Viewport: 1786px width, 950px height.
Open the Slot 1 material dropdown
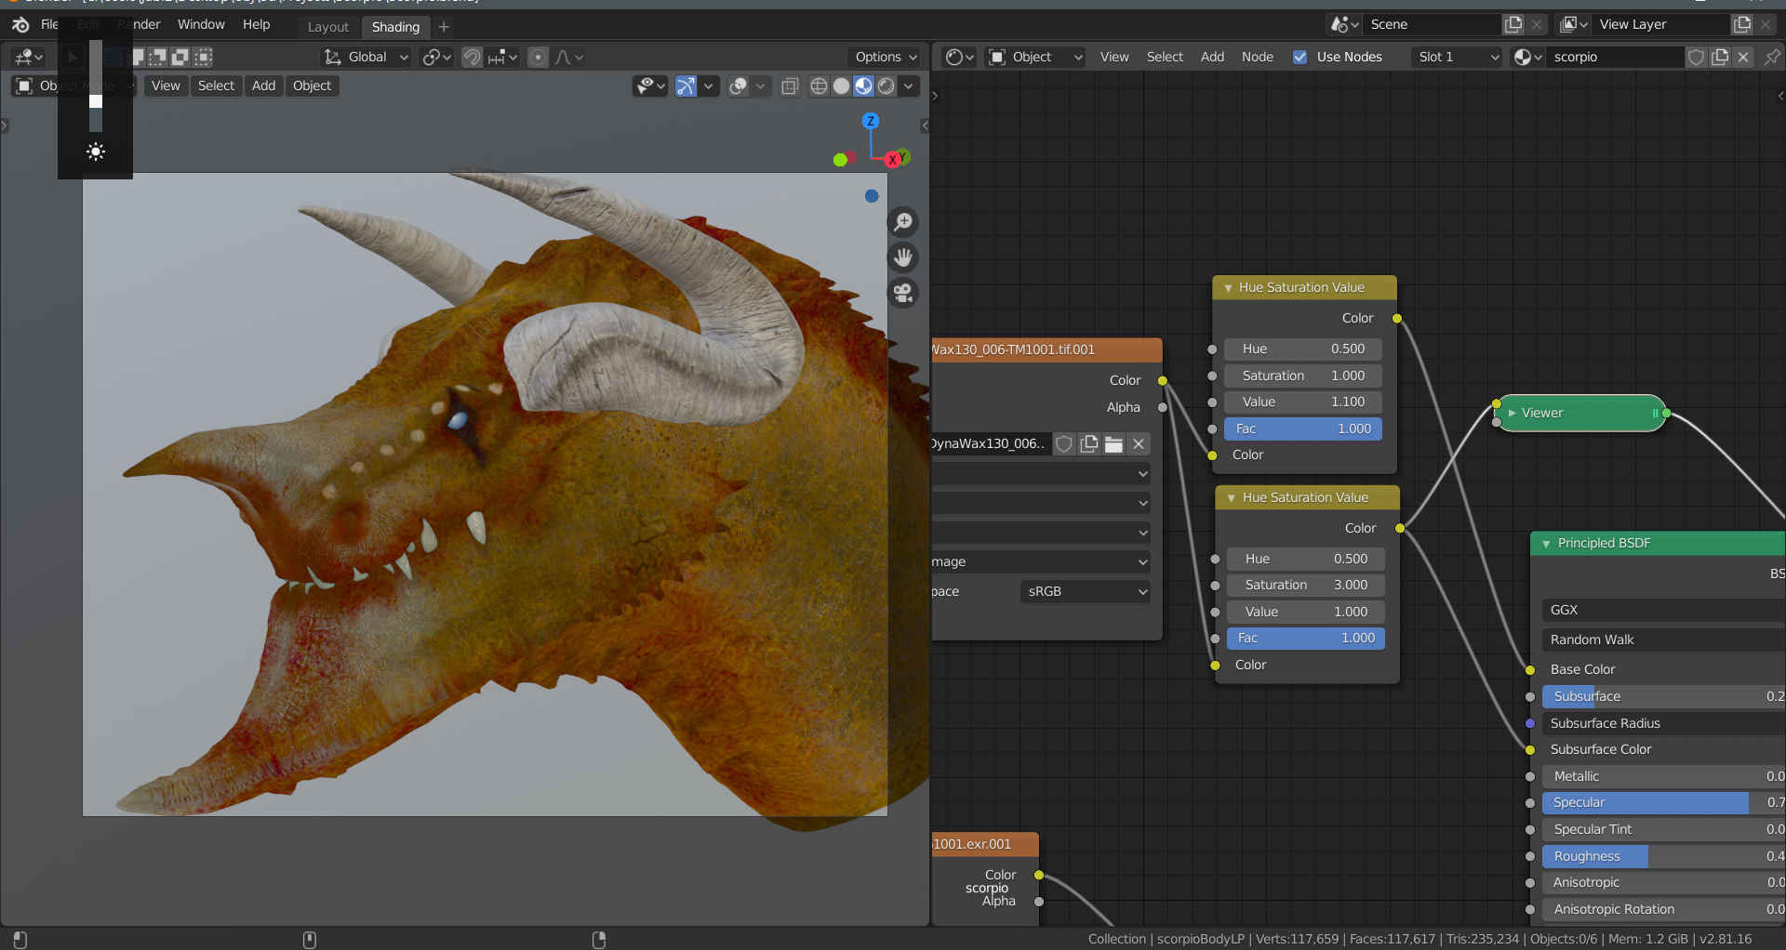[x=1457, y=57]
